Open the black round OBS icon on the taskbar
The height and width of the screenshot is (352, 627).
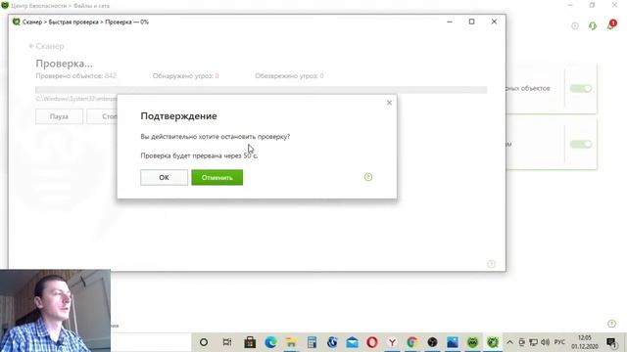point(432,342)
